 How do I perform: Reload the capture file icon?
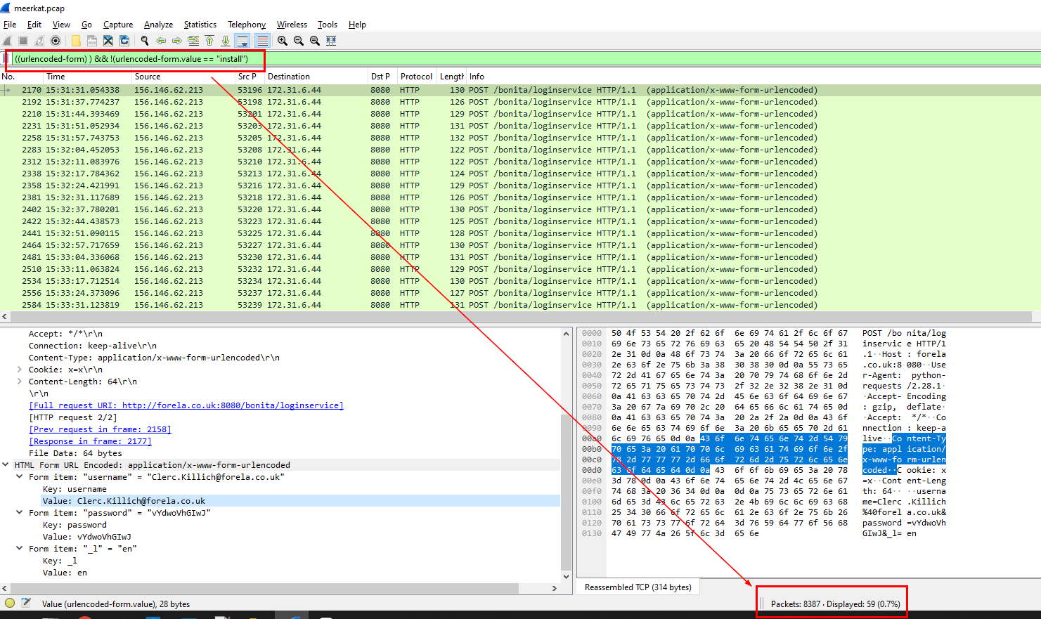coord(124,41)
